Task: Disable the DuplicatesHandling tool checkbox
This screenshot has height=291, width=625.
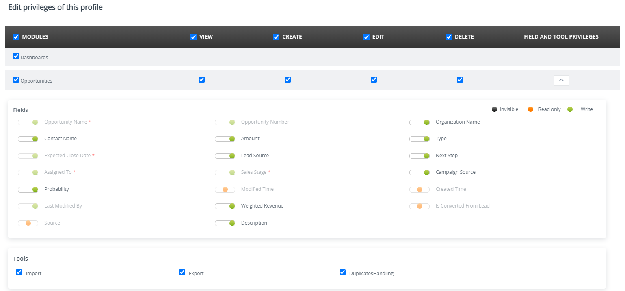Action: click(342, 272)
